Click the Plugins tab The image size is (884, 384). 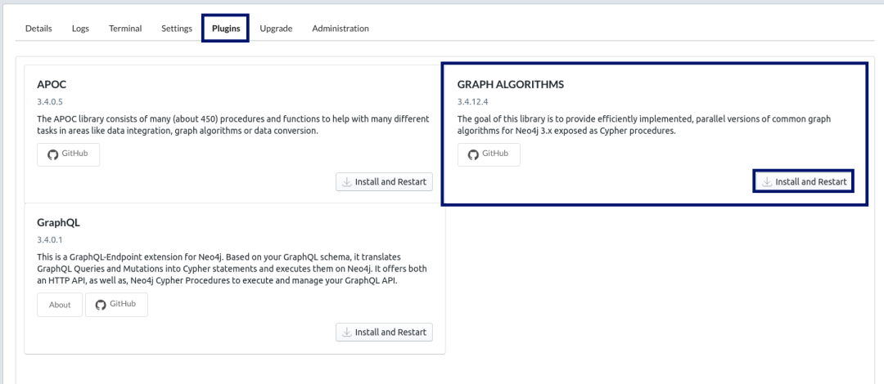pyautogui.click(x=226, y=28)
